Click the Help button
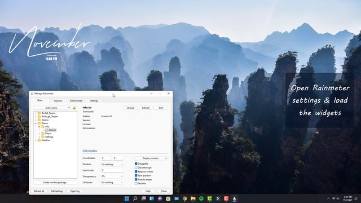This screenshot has height=203, width=361. tap(148, 191)
